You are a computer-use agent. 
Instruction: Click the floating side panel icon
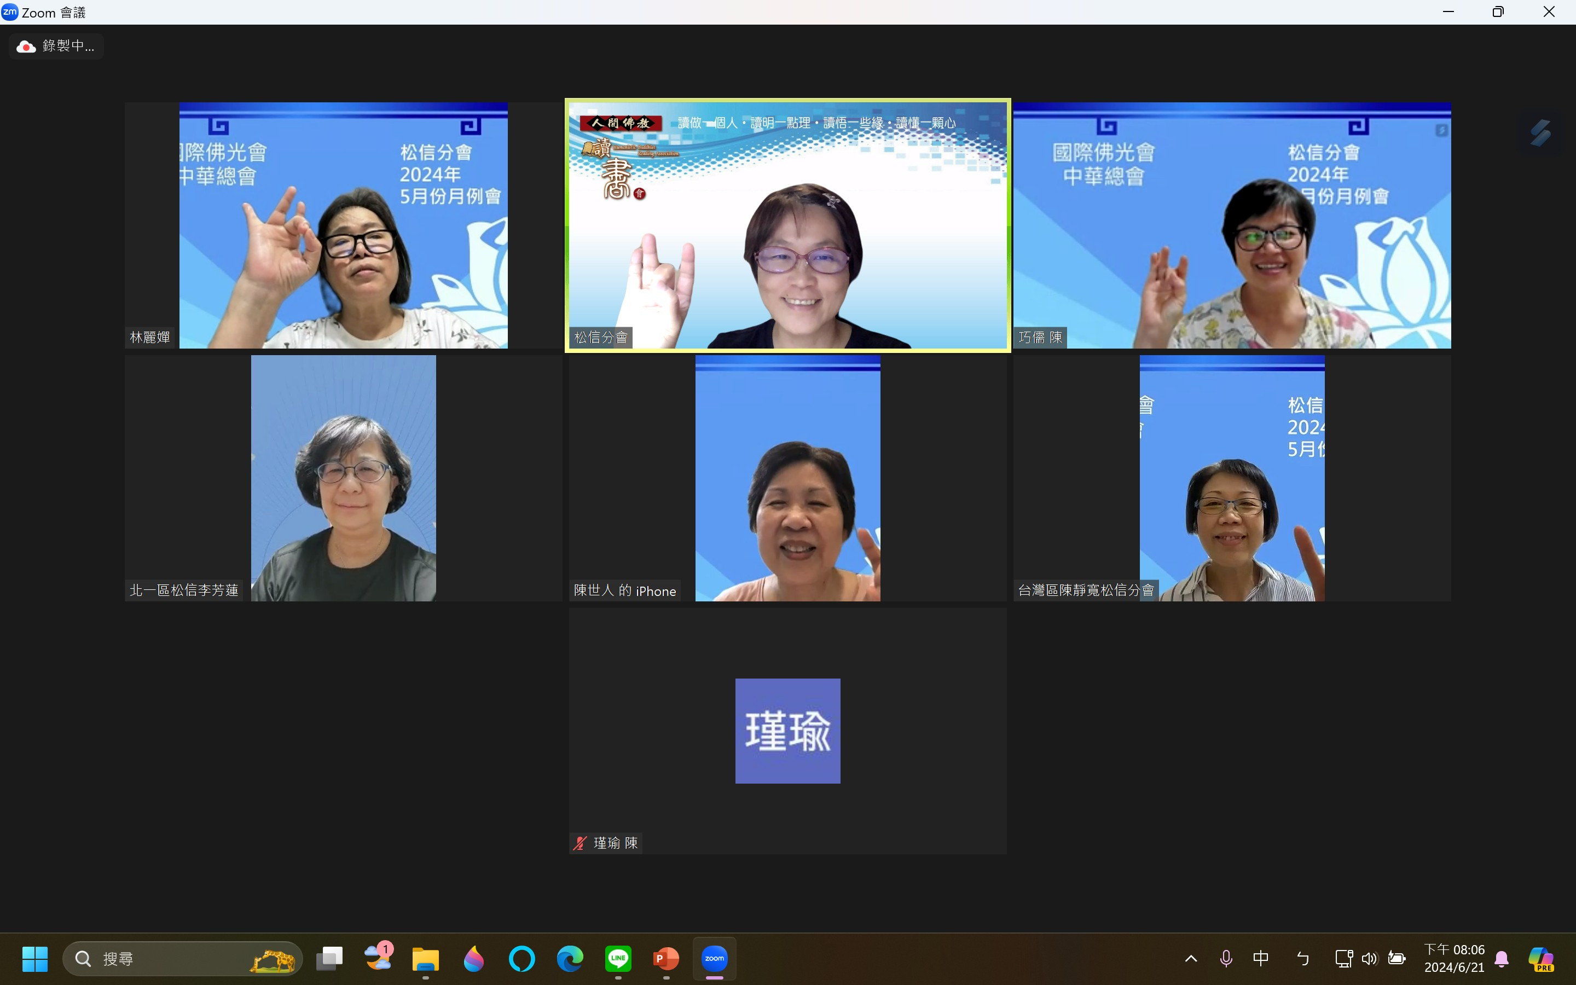[x=1540, y=133]
